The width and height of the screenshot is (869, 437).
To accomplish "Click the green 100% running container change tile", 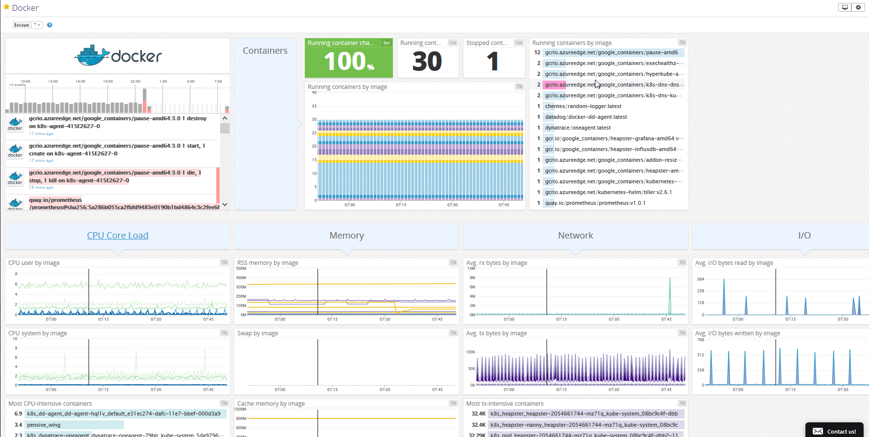I will click(349, 58).
